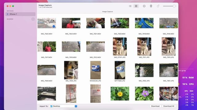197x110 pixels.
Task: Click the 15% CPU desktop widget readout
Action: 188,84
